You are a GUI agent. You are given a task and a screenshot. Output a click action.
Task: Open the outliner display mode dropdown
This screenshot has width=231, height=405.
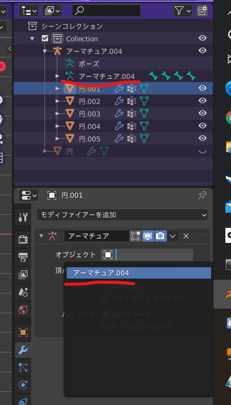coord(29,11)
